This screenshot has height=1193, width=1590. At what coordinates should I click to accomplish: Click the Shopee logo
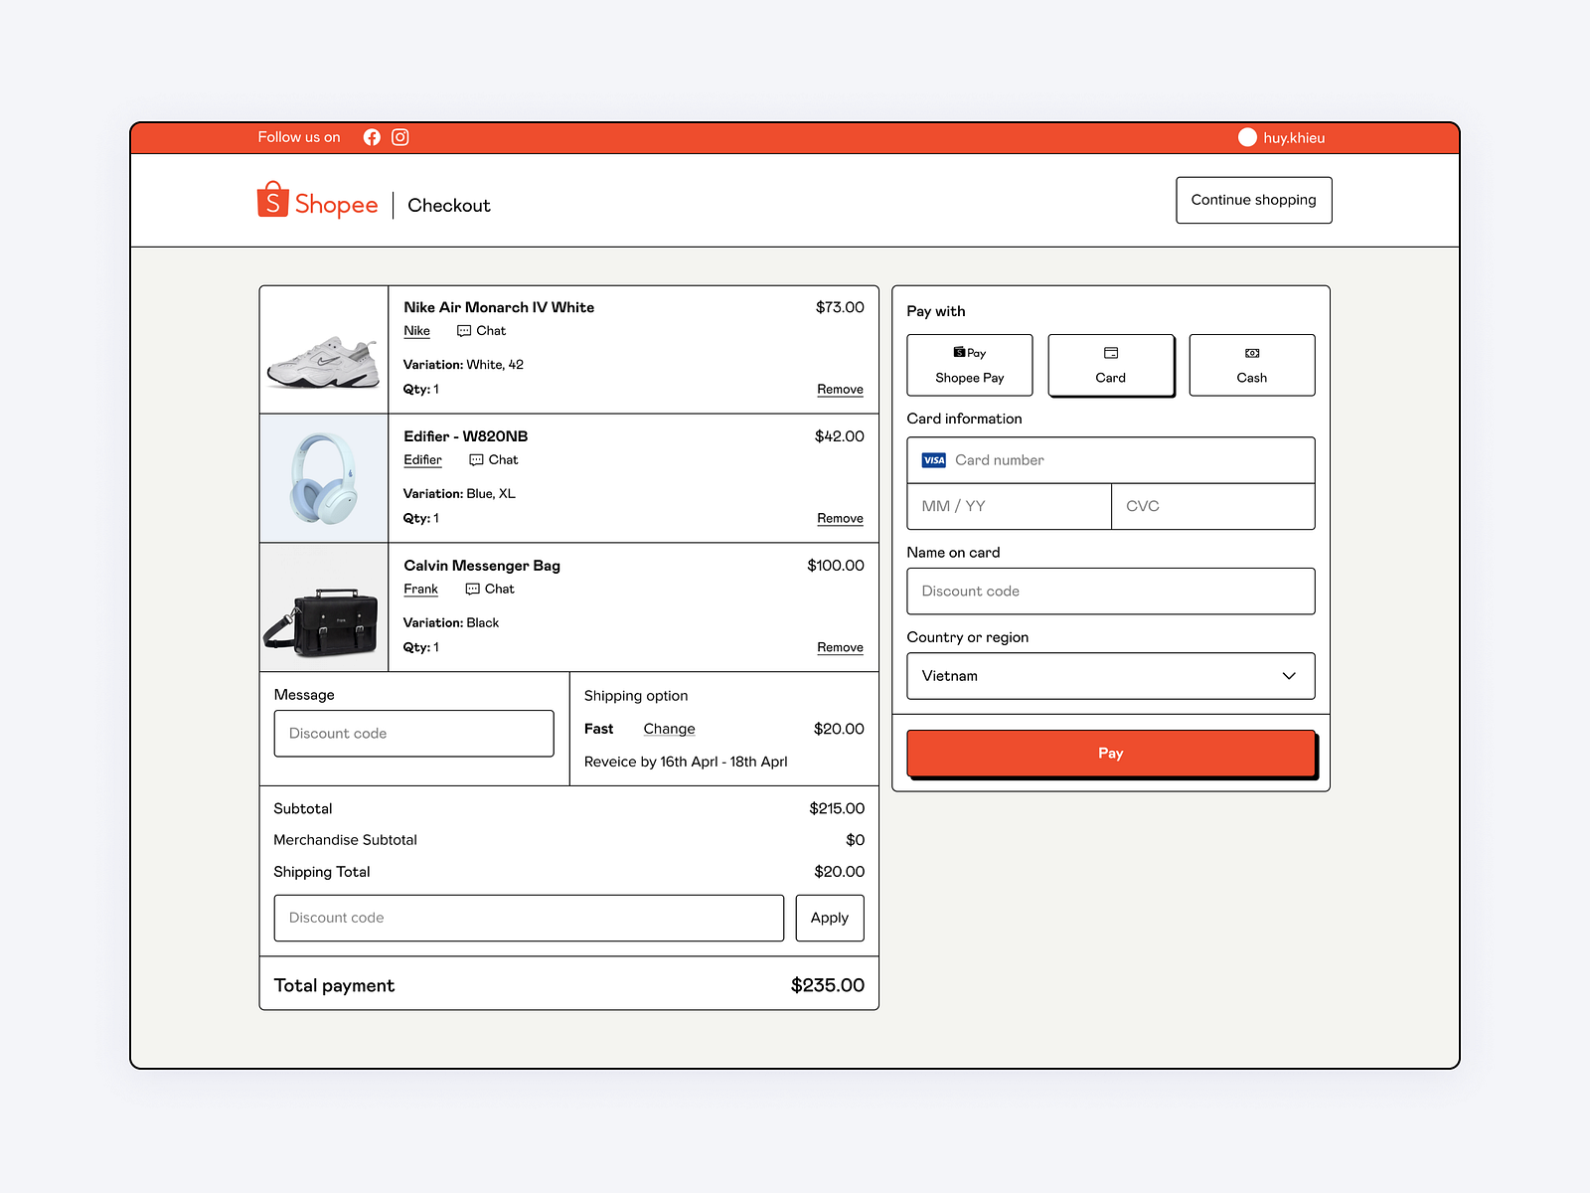point(317,202)
